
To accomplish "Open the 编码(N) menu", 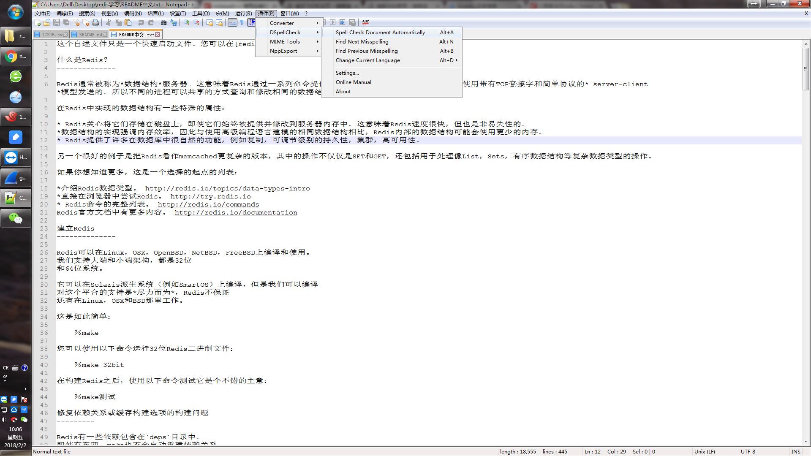I will coord(133,14).
